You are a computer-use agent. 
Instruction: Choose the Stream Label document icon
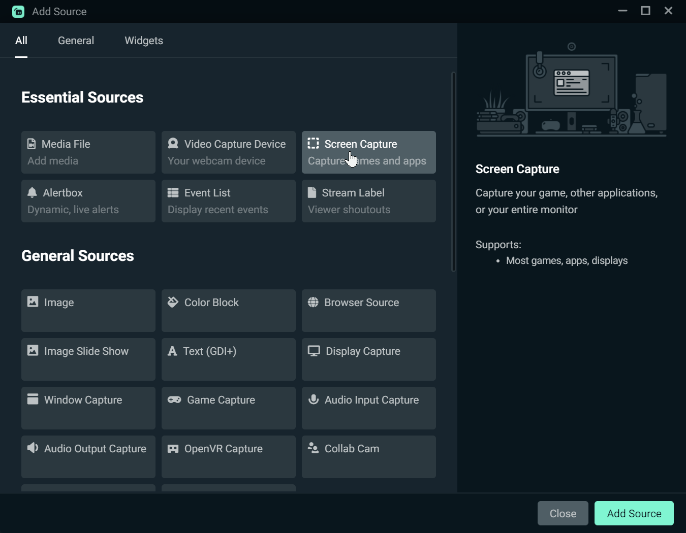pyautogui.click(x=312, y=192)
